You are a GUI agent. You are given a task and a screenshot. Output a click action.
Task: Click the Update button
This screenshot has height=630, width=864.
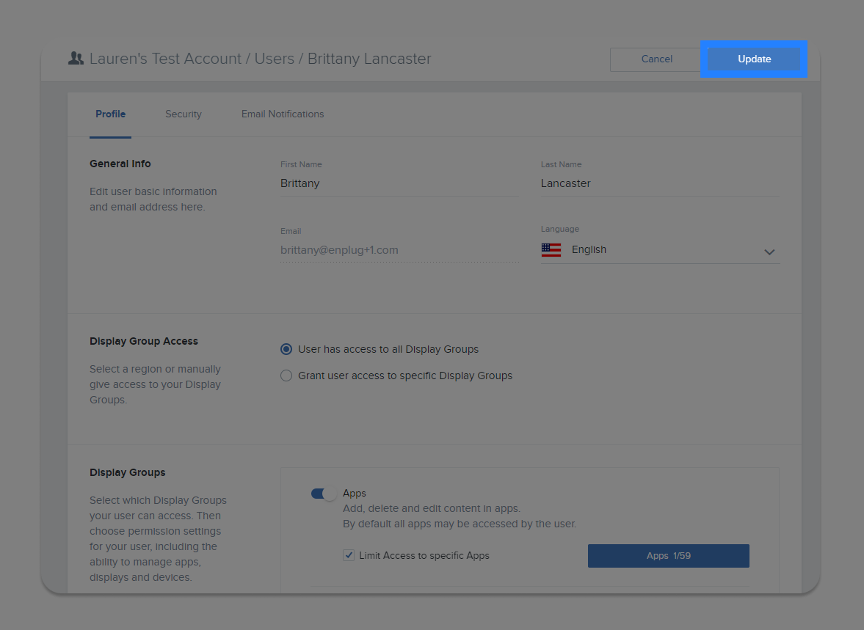(x=754, y=59)
